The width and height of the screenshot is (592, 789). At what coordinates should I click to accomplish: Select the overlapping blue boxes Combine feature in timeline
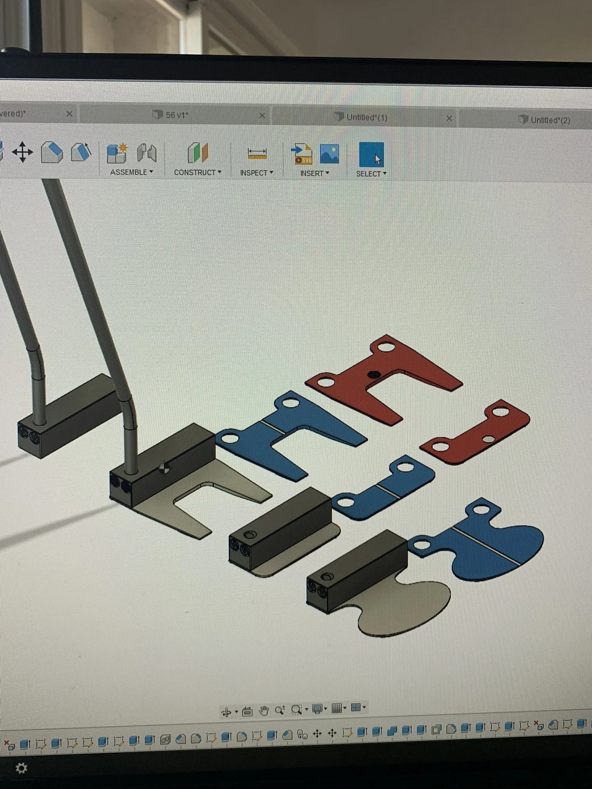click(x=392, y=731)
